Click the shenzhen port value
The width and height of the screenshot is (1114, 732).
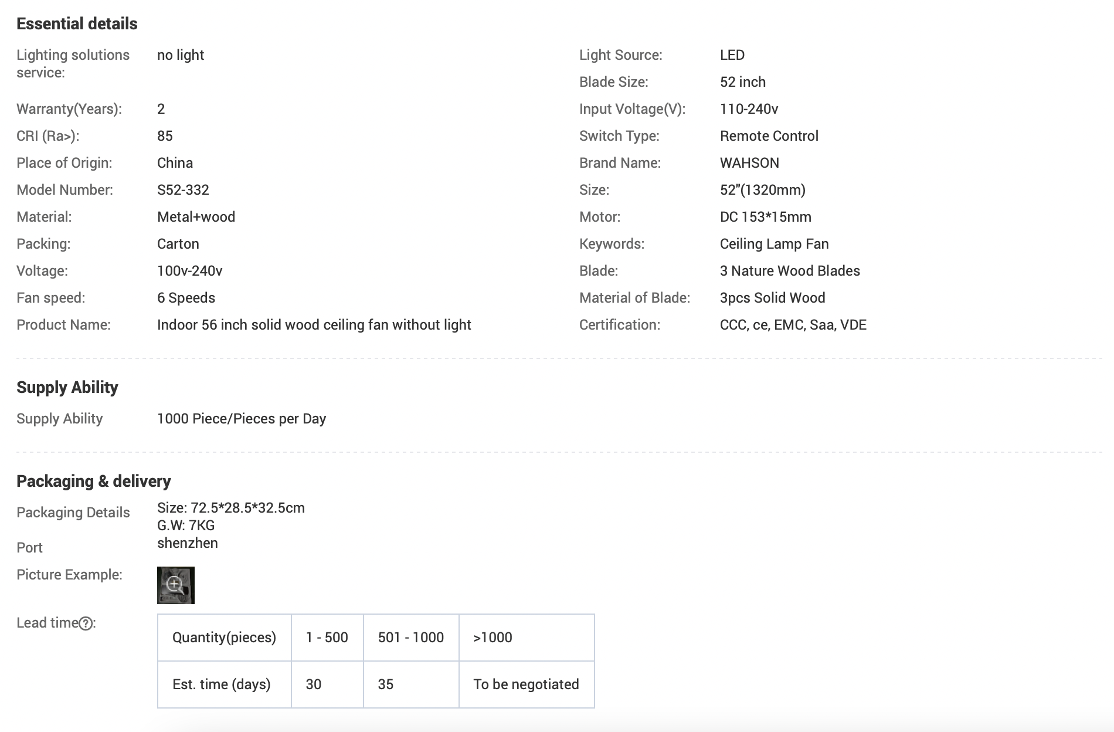coord(188,543)
